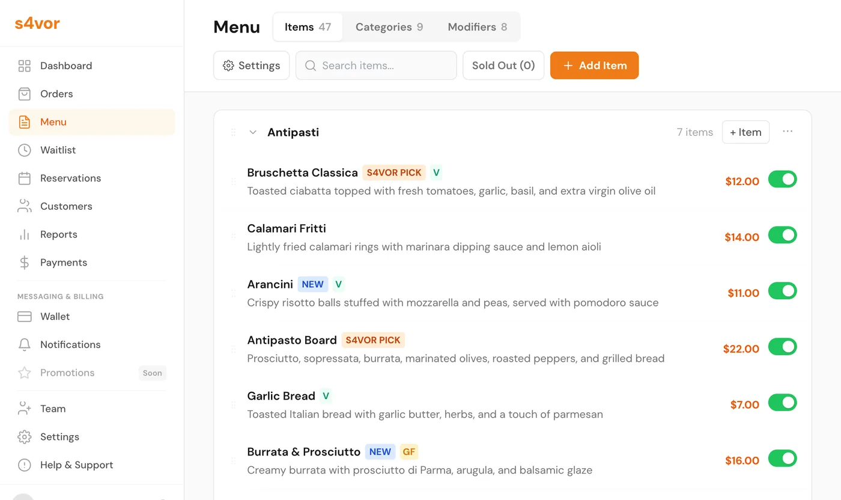Click the Add Item button
841x500 pixels.
(594, 65)
